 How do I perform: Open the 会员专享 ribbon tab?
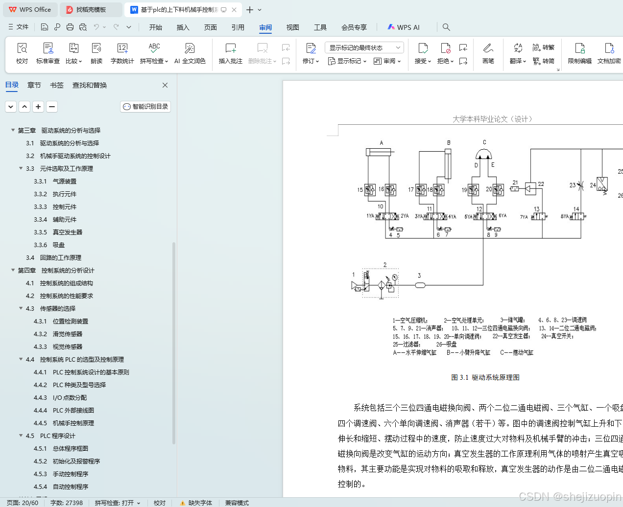point(354,27)
